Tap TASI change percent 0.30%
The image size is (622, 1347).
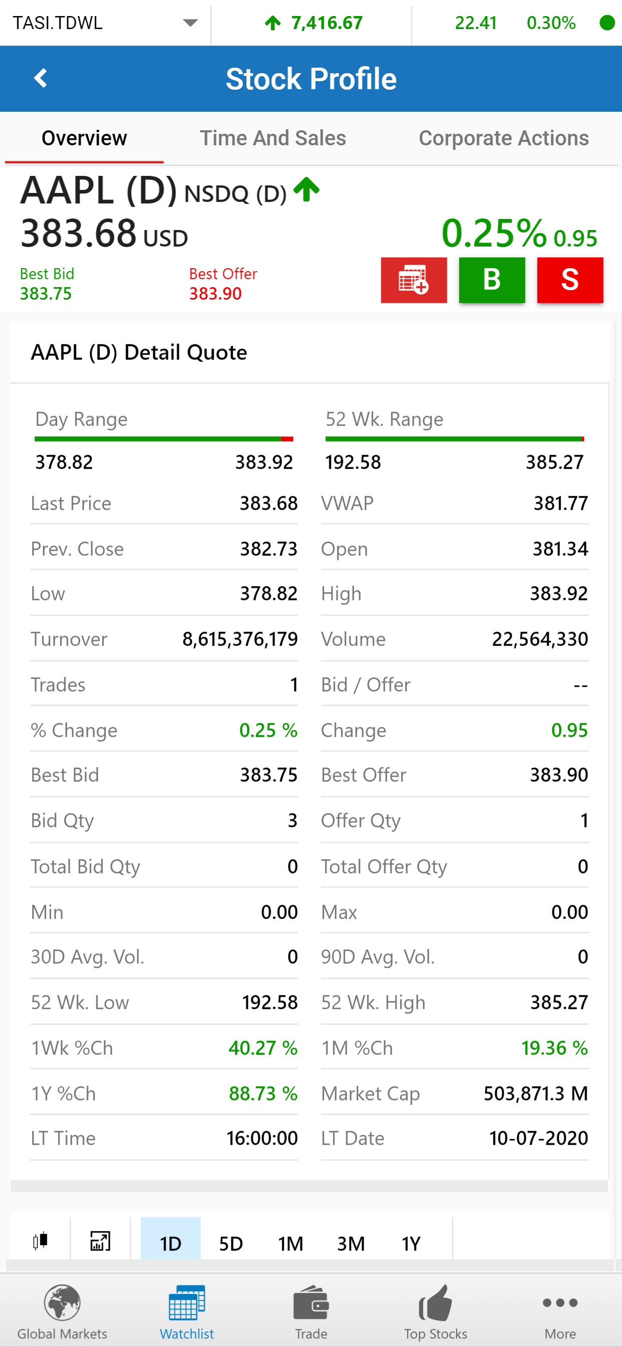551,23
